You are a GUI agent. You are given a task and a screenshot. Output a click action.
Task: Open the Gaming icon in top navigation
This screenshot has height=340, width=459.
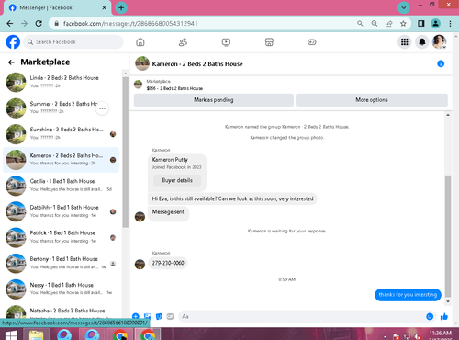tap(312, 42)
